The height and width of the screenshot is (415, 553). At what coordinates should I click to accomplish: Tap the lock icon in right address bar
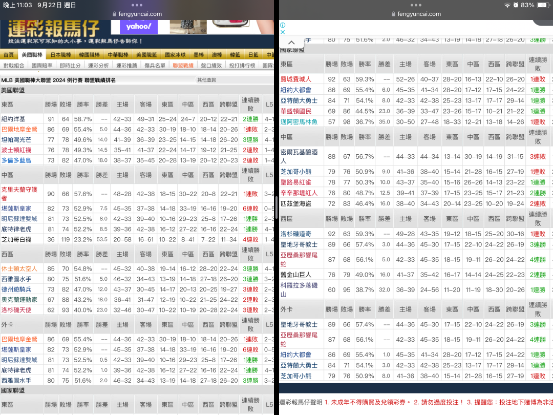click(393, 14)
